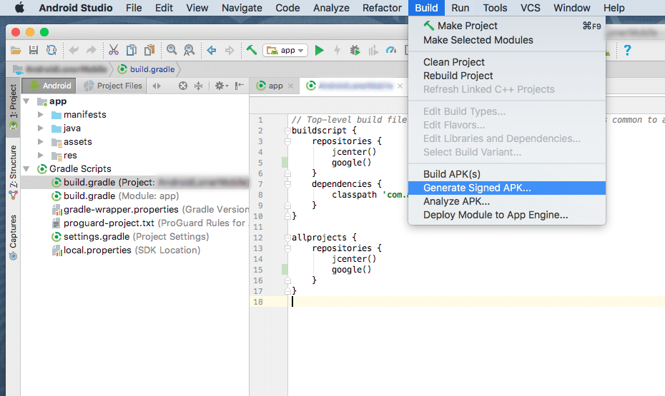Image resolution: width=665 pixels, height=396 pixels.
Task: Click build.gradle in the breadcrumb bar
Action: tap(147, 69)
